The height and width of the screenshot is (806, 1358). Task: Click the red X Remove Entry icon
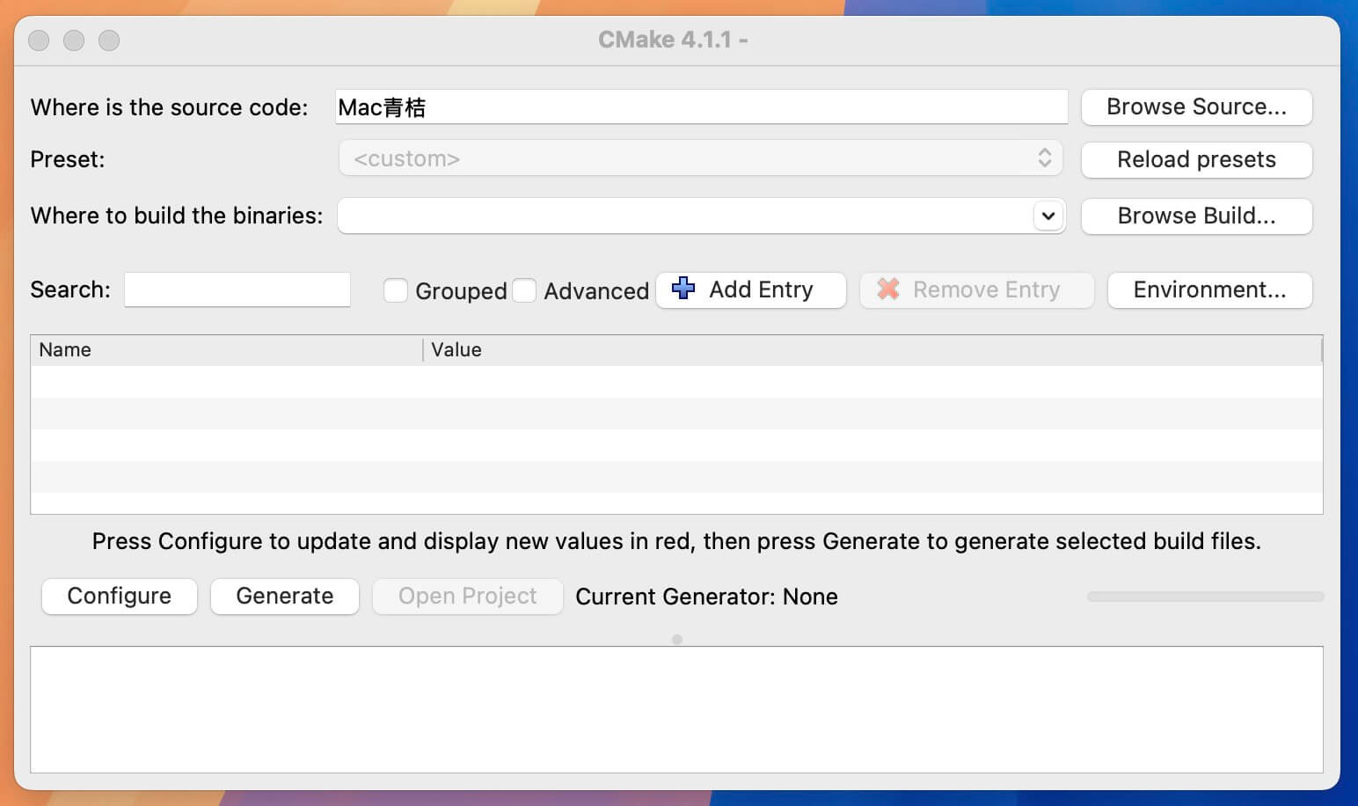pyautogui.click(x=888, y=289)
